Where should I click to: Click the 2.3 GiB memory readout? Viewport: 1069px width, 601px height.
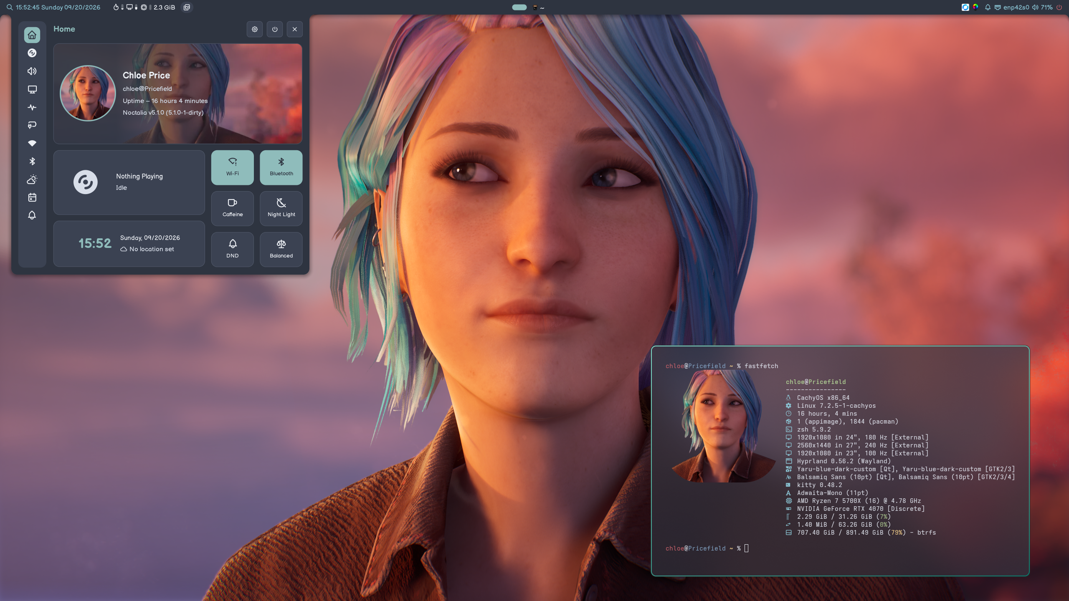click(x=164, y=7)
